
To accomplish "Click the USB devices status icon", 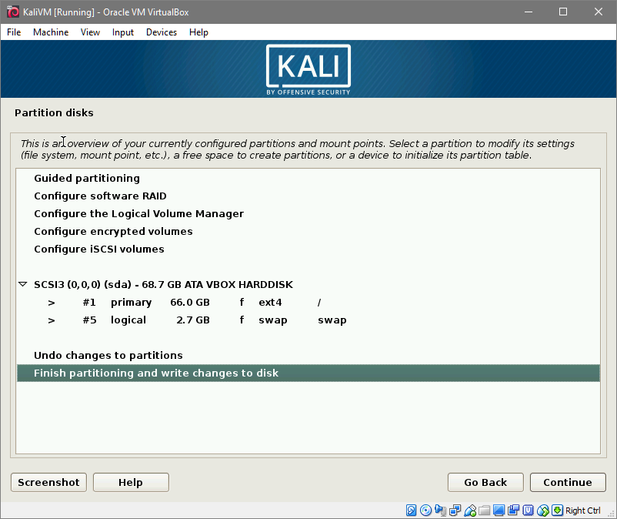I will (x=469, y=511).
